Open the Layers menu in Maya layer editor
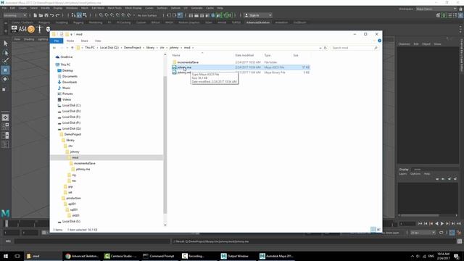Viewport: 464px width, 261px height. 403,174
